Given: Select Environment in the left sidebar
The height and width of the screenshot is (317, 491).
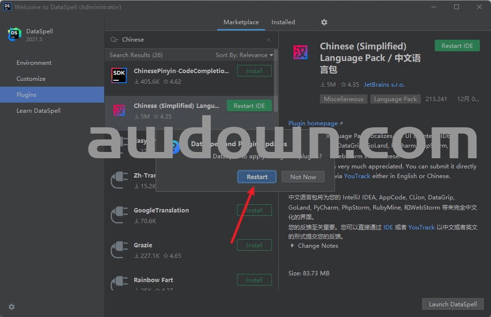Looking at the screenshot, I should coord(34,63).
